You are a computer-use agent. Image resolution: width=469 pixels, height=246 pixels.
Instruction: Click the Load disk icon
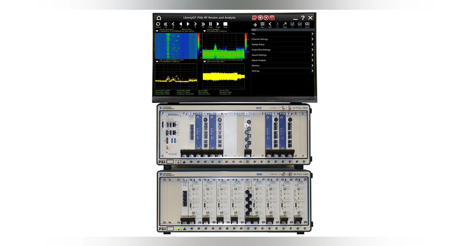[299, 24]
